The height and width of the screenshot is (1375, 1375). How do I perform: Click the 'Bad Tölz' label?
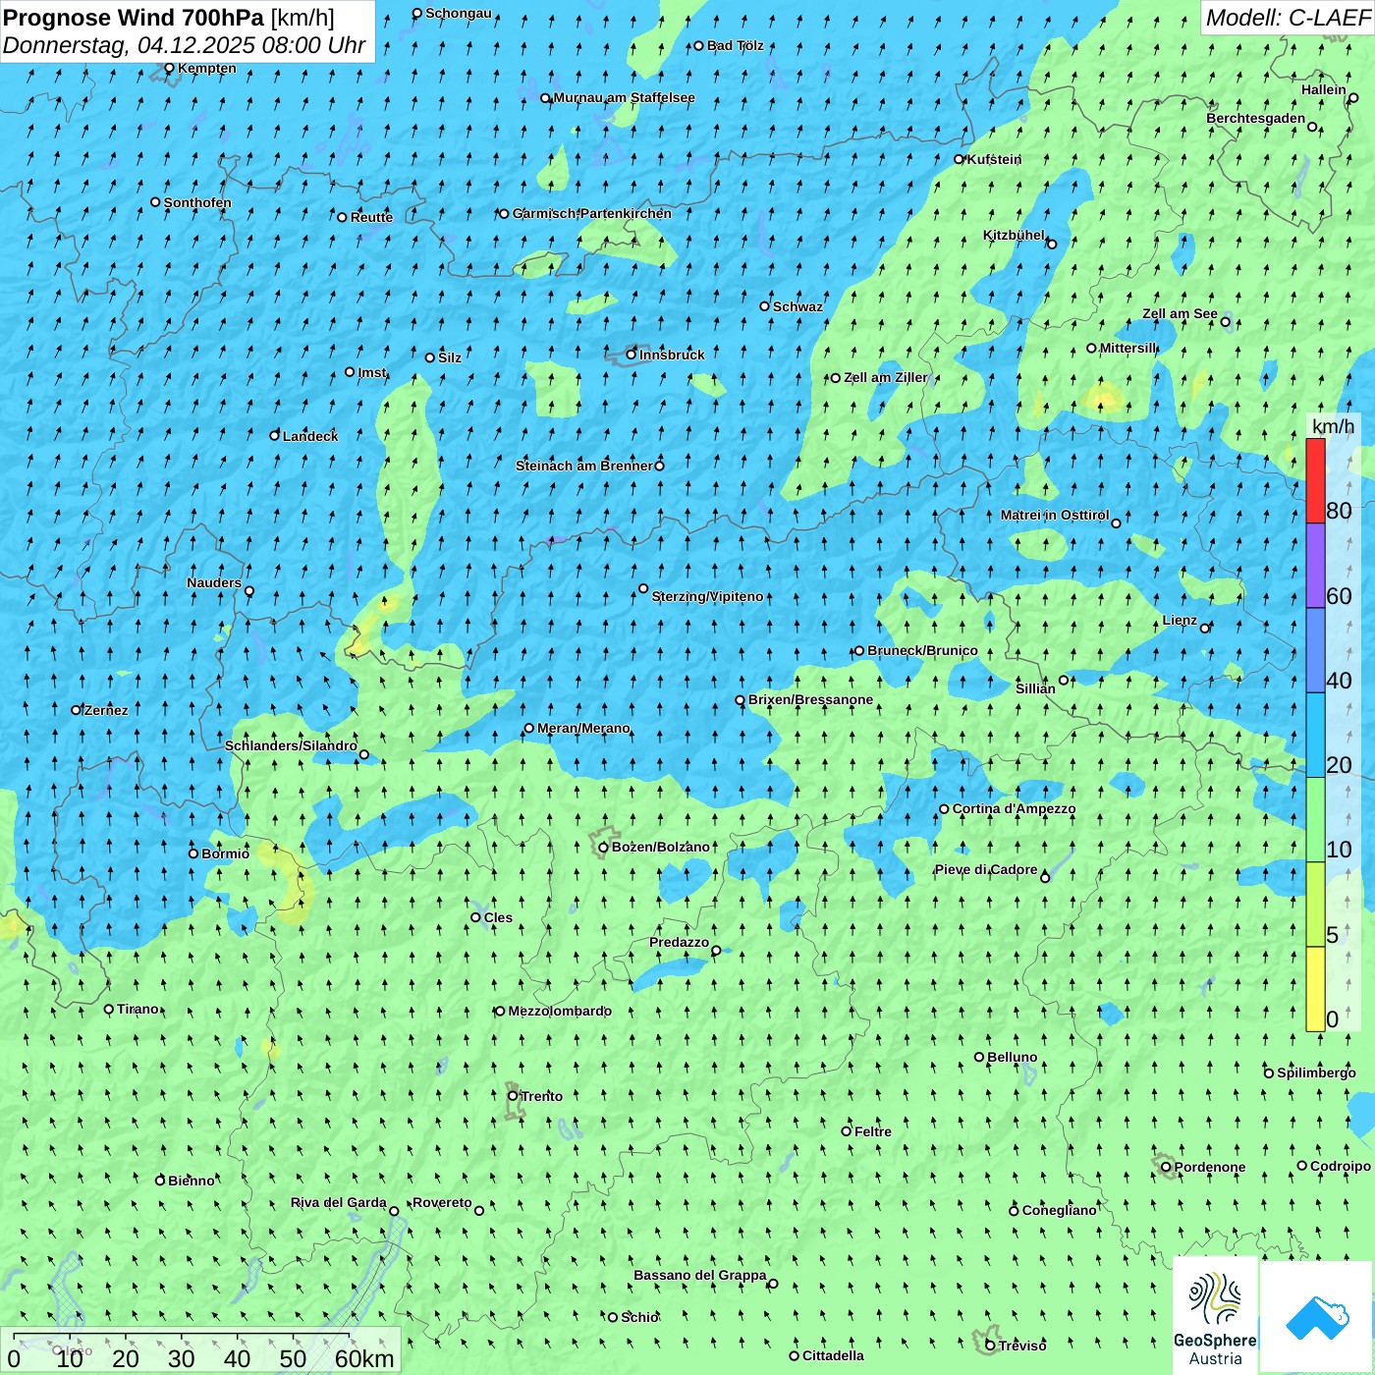(736, 45)
